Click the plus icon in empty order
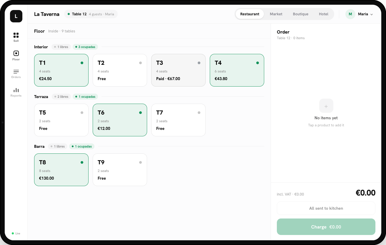 point(326,106)
